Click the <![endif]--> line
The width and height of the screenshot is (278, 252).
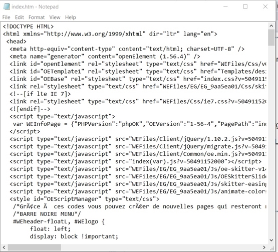pyautogui.click(x=30, y=109)
